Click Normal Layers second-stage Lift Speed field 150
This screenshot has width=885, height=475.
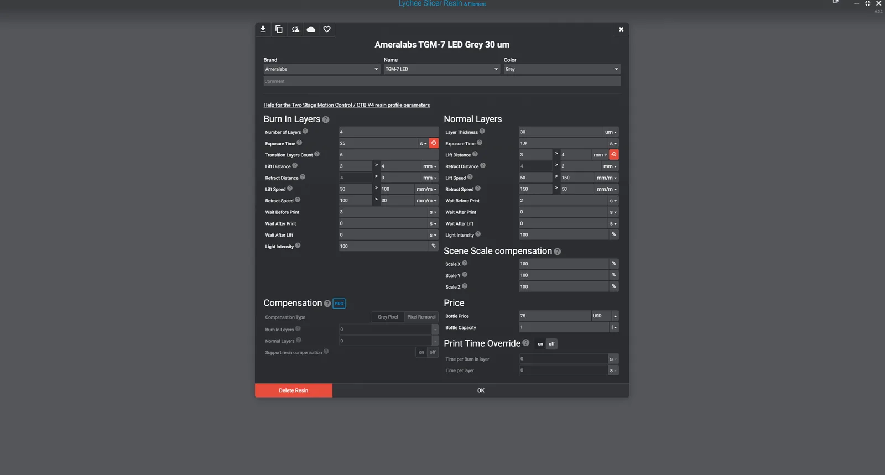coord(577,178)
